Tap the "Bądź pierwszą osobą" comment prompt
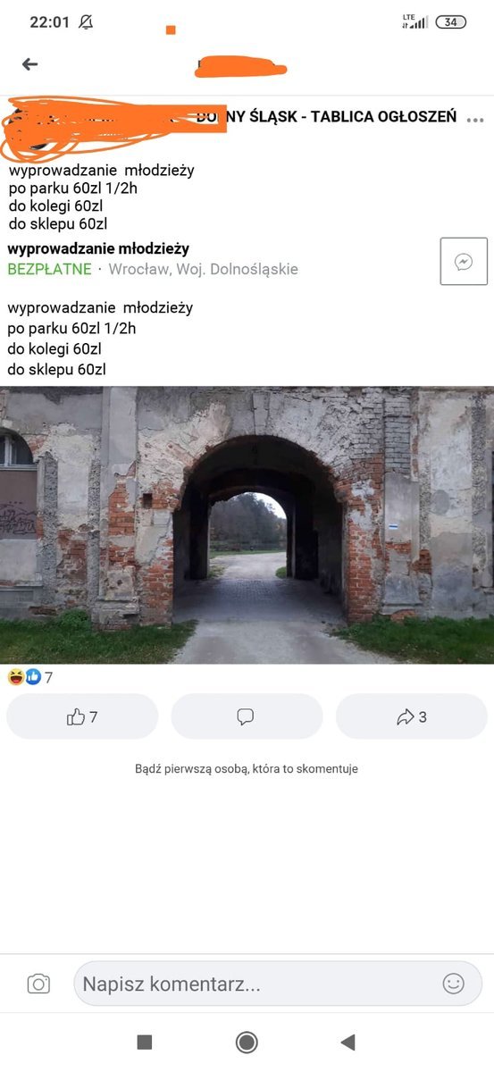The width and height of the screenshot is (494, 1072). point(247,768)
